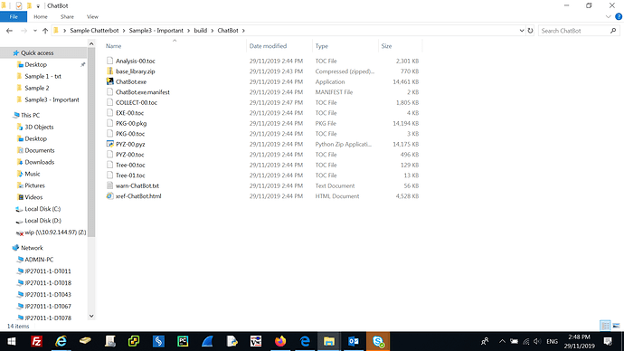Switch to Details view layout
The height and width of the screenshot is (351, 624).
coord(605,326)
